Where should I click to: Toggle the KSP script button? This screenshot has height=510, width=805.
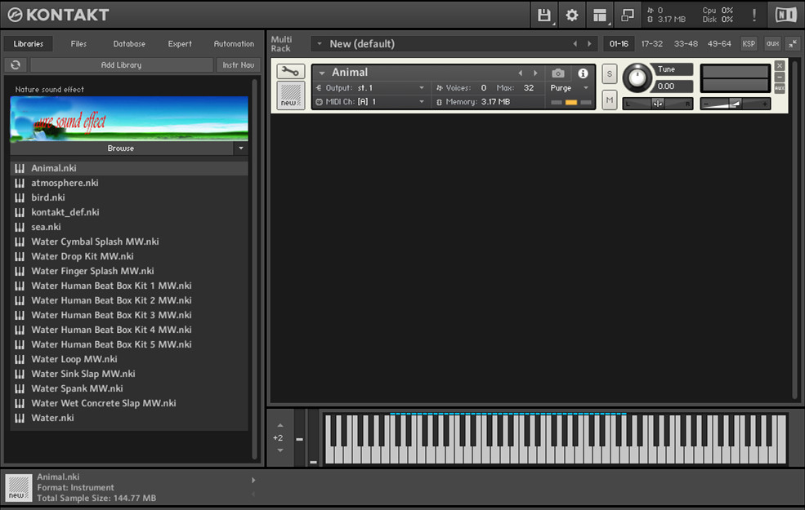pos(749,43)
